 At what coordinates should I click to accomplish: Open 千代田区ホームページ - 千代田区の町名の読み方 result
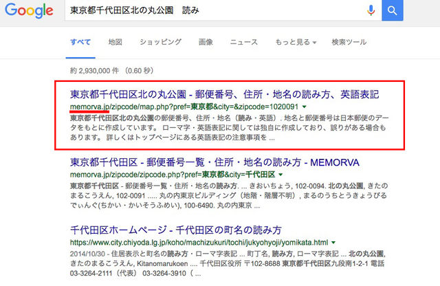coord(176,230)
